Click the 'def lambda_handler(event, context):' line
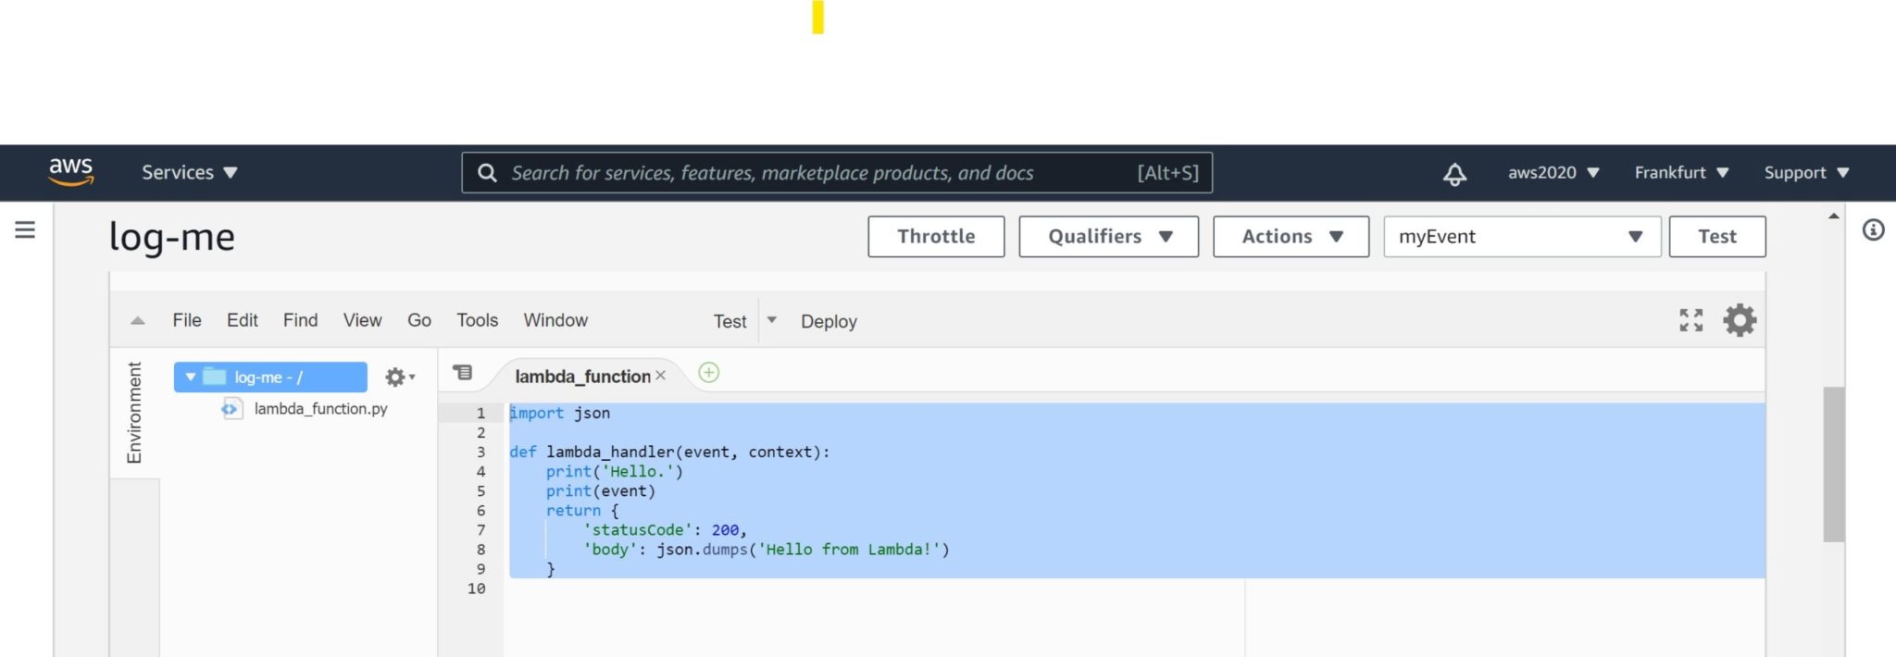Image resolution: width=1896 pixels, height=657 pixels. 669,452
